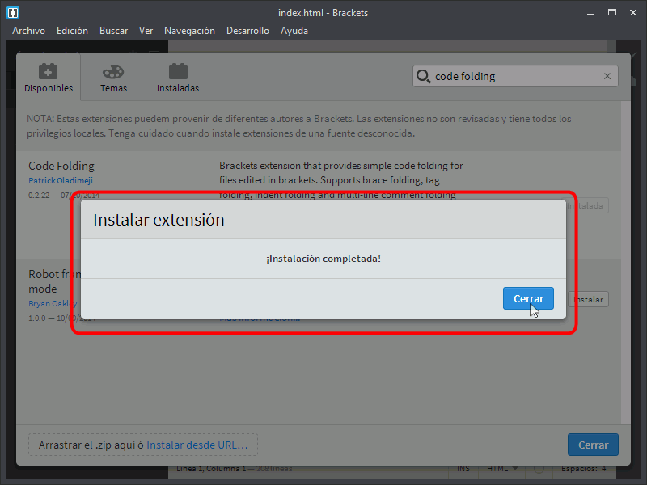Image resolution: width=647 pixels, height=485 pixels.
Task: Switch to the Disponibles tab
Action: [x=49, y=78]
